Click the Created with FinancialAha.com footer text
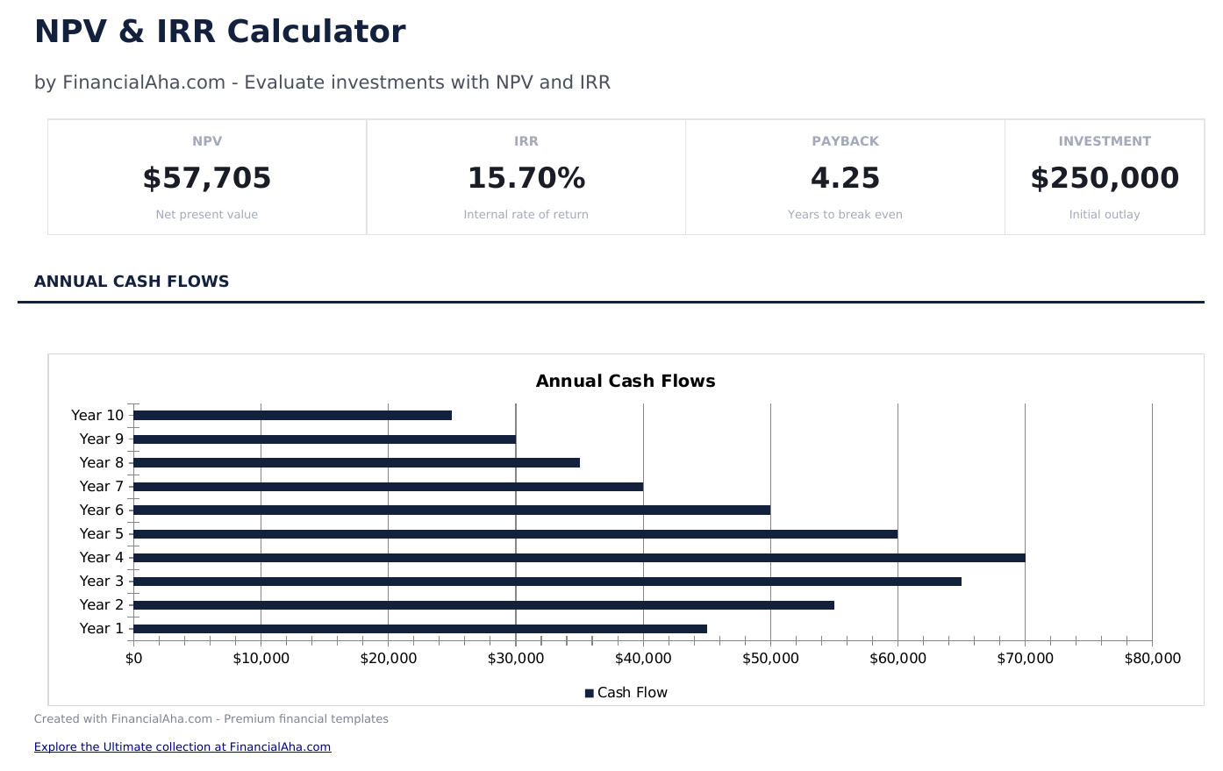The width and height of the screenshot is (1223, 771). 211,719
